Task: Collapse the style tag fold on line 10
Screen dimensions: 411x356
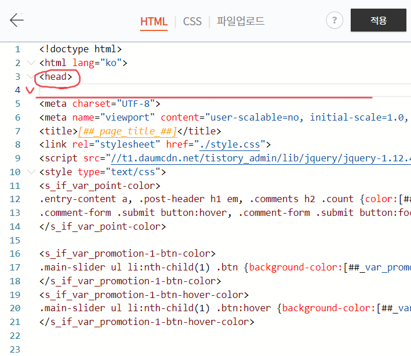Action: (31, 172)
